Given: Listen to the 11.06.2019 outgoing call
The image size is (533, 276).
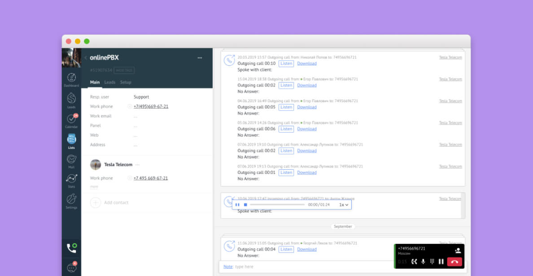Looking at the screenshot, I should 286,249.
